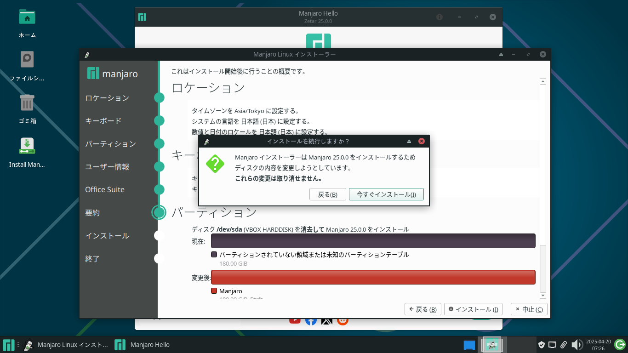628x353 pixels.
Task: Click the 180.00 GiB size under 現在
Action: pos(233,264)
